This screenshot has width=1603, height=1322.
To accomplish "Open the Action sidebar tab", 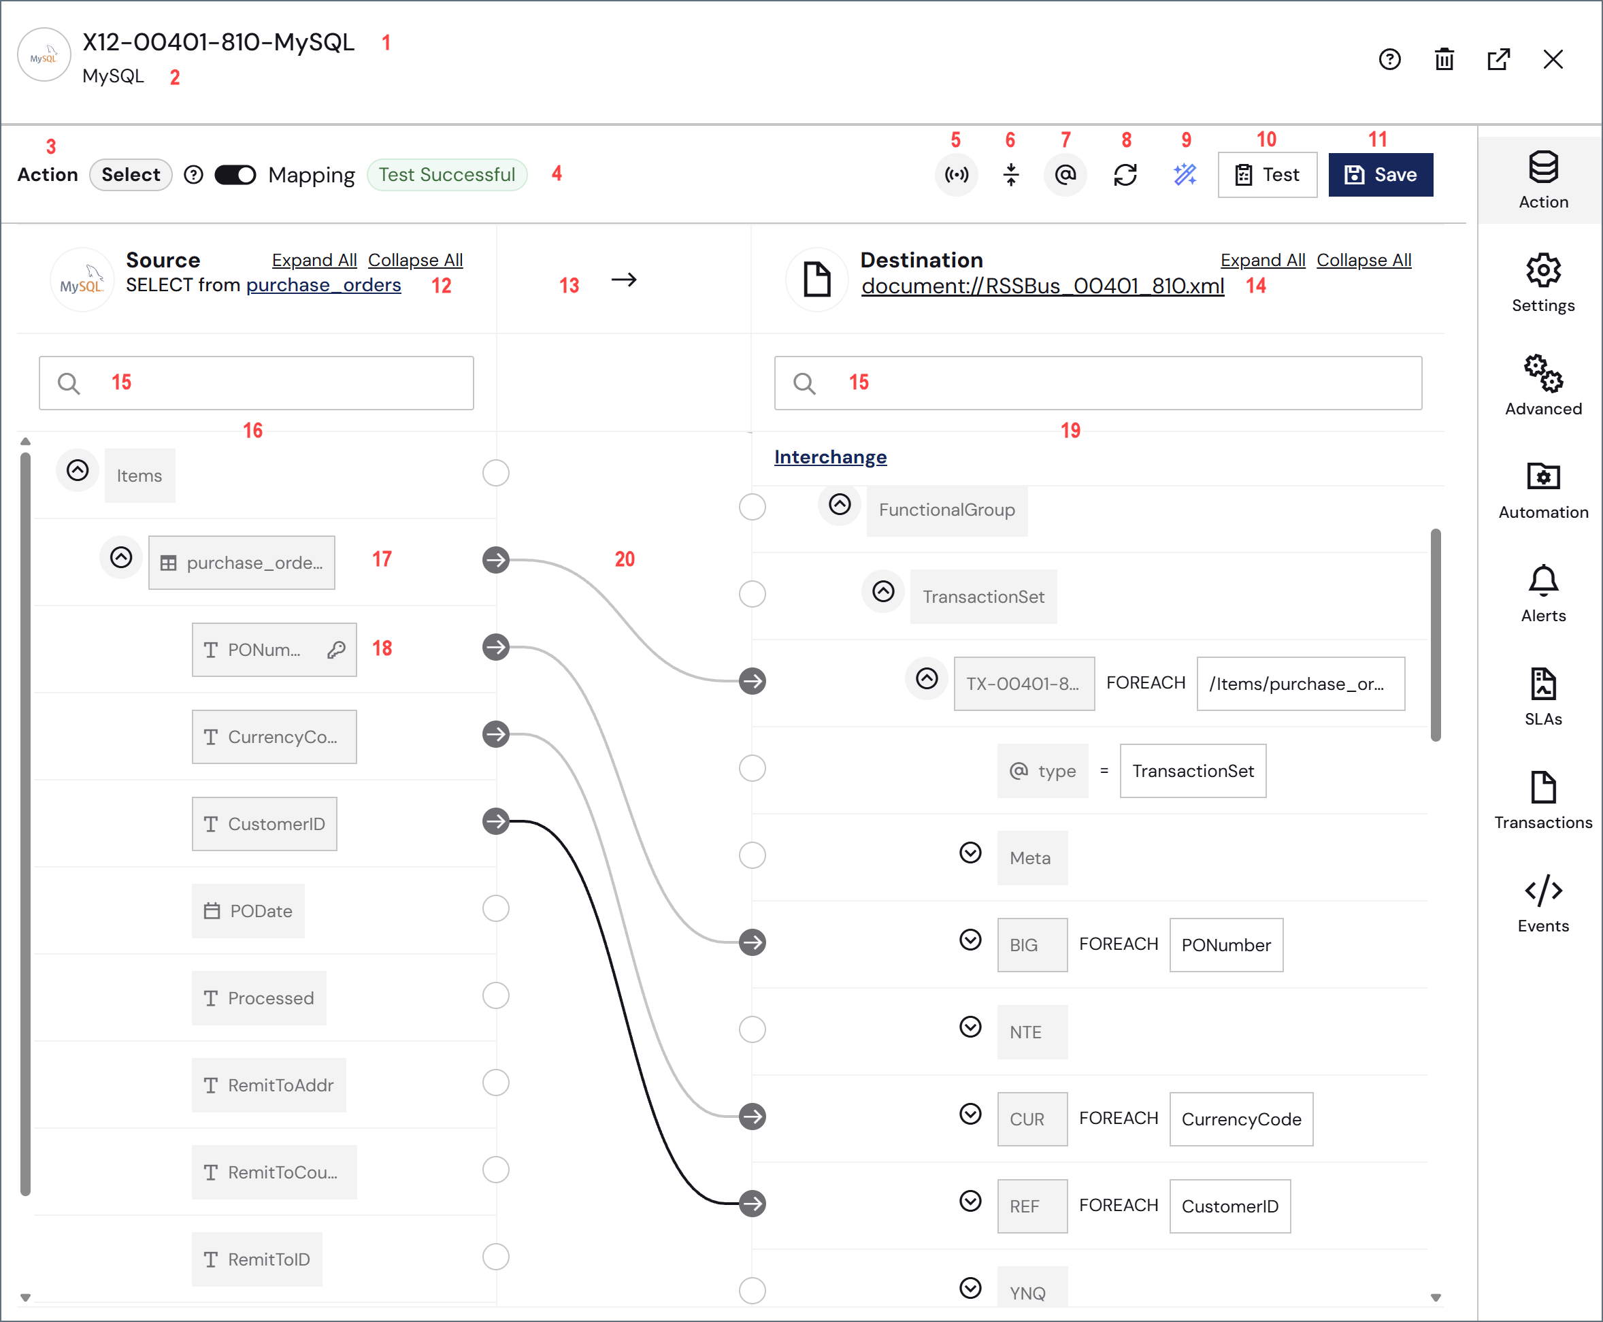I will [x=1543, y=180].
